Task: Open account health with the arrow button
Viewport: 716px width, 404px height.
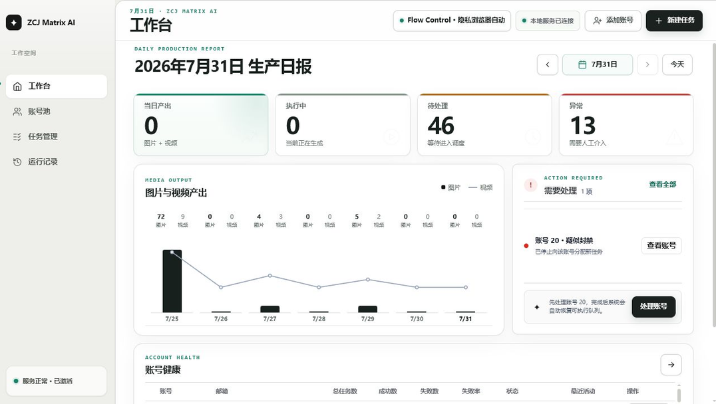Action: (671, 364)
